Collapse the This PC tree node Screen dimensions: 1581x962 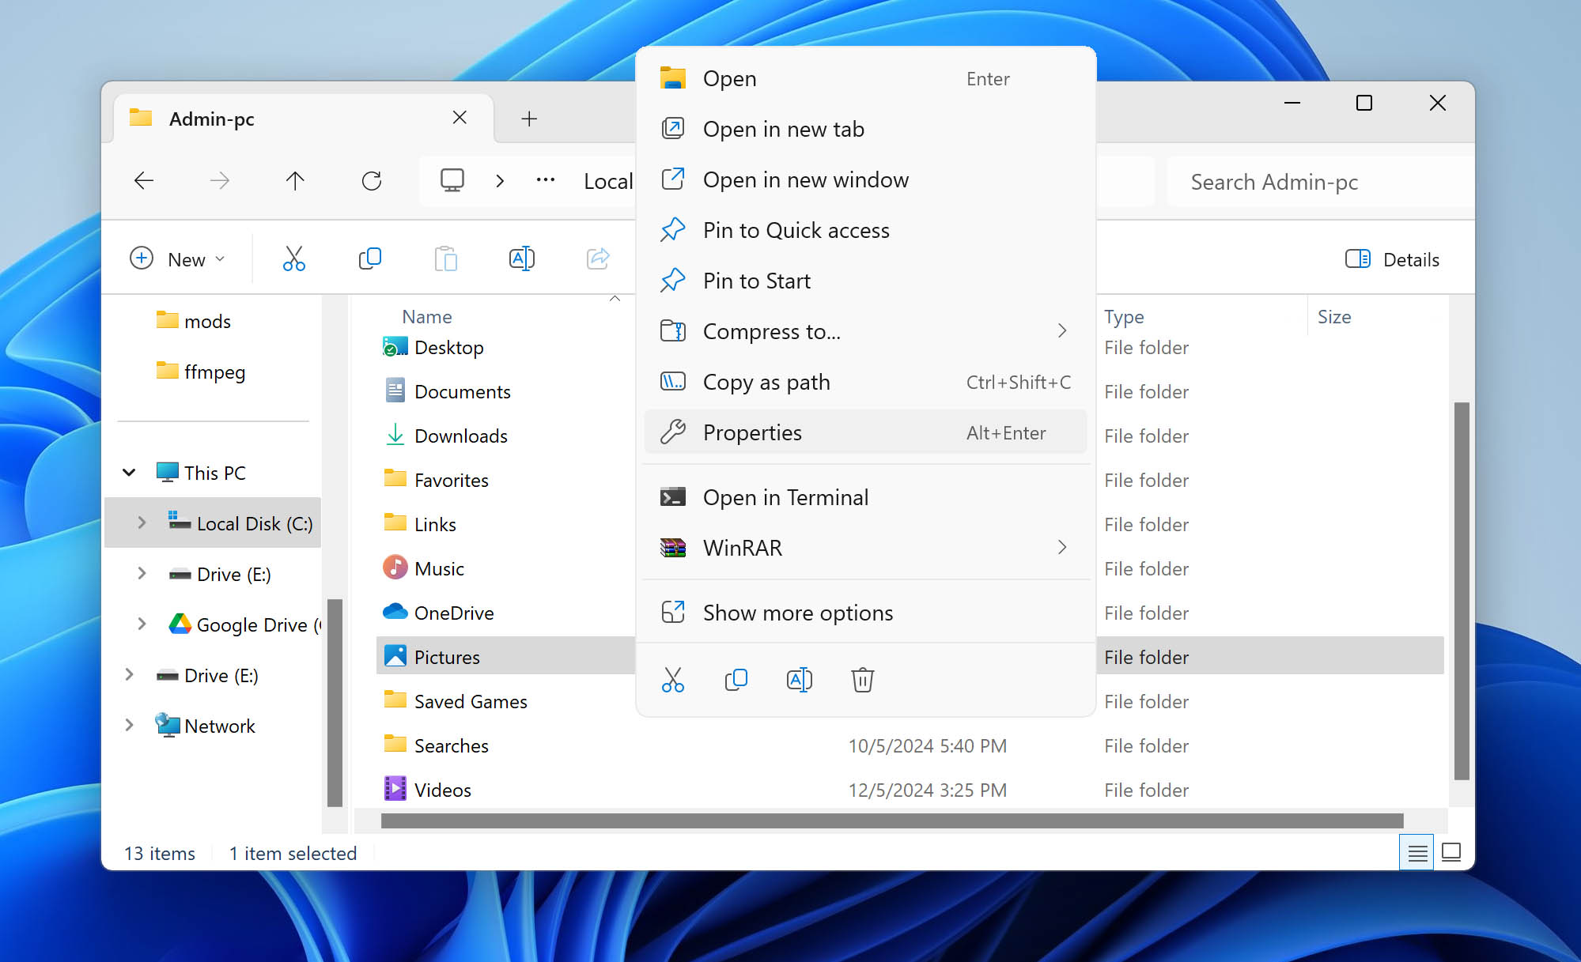(129, 473)
